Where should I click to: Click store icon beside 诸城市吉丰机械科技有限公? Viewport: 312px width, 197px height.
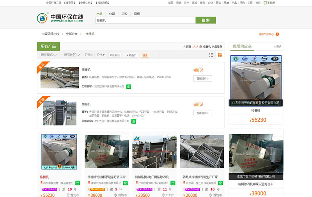point(89,183)
